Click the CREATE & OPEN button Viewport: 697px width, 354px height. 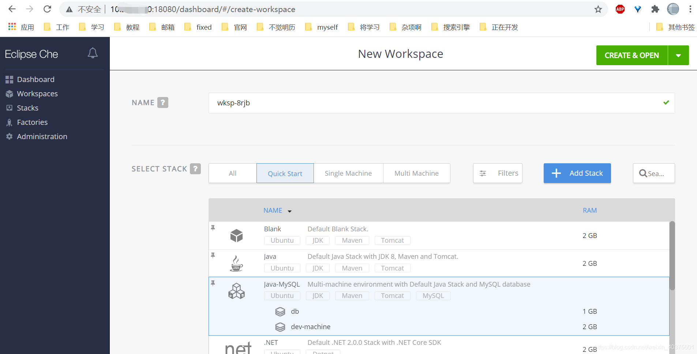632,55
